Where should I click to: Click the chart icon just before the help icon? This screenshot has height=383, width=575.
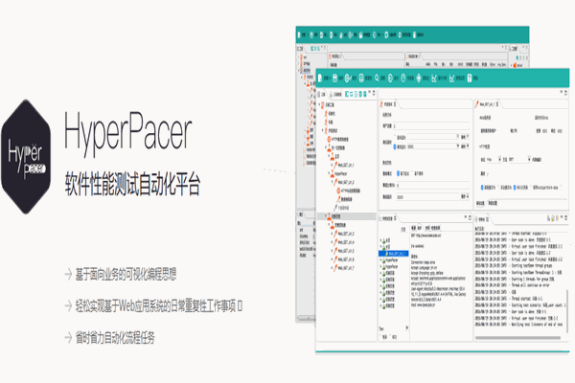(x=451, y=78)
